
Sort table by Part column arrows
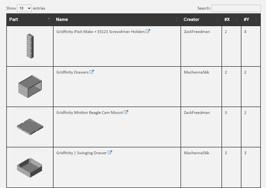click(49, 19)
